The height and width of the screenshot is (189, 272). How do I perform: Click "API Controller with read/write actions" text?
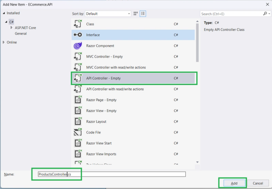click(x=115, y=89)
